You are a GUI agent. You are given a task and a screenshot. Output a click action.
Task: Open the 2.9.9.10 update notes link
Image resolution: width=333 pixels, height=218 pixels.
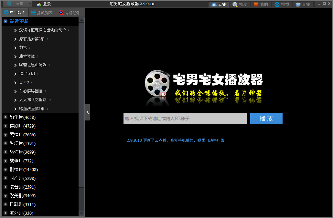(x=175, y=140)
